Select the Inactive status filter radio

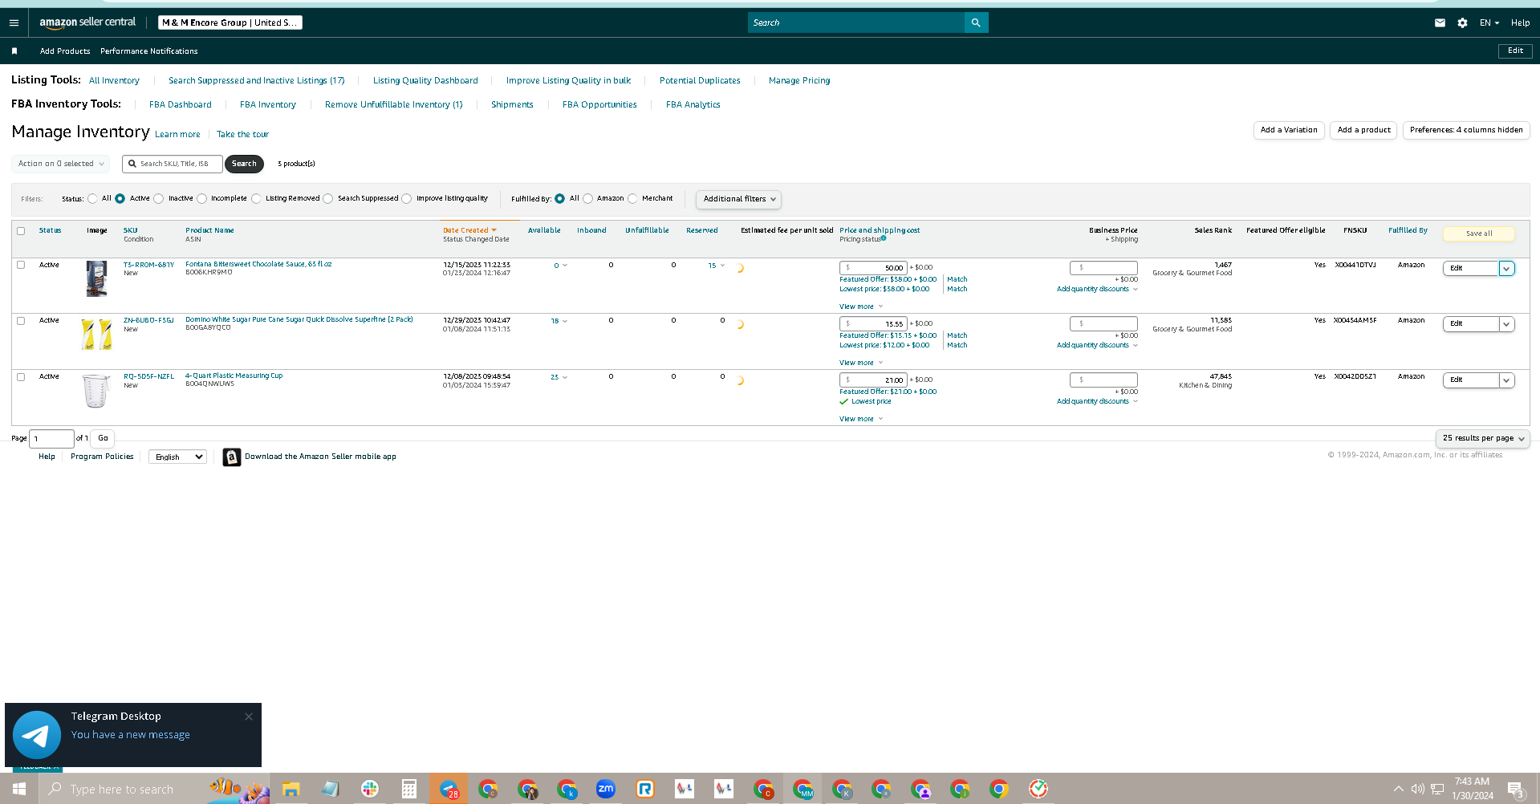tap(159, 199)
